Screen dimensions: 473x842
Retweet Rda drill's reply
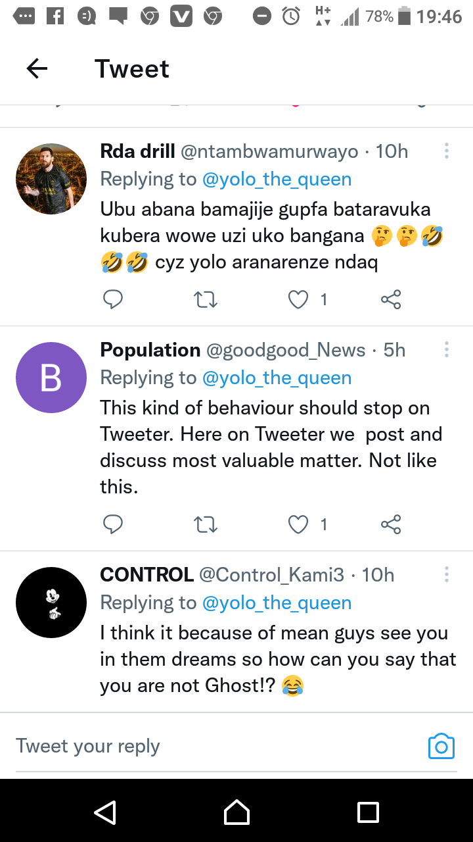point(206,300)
